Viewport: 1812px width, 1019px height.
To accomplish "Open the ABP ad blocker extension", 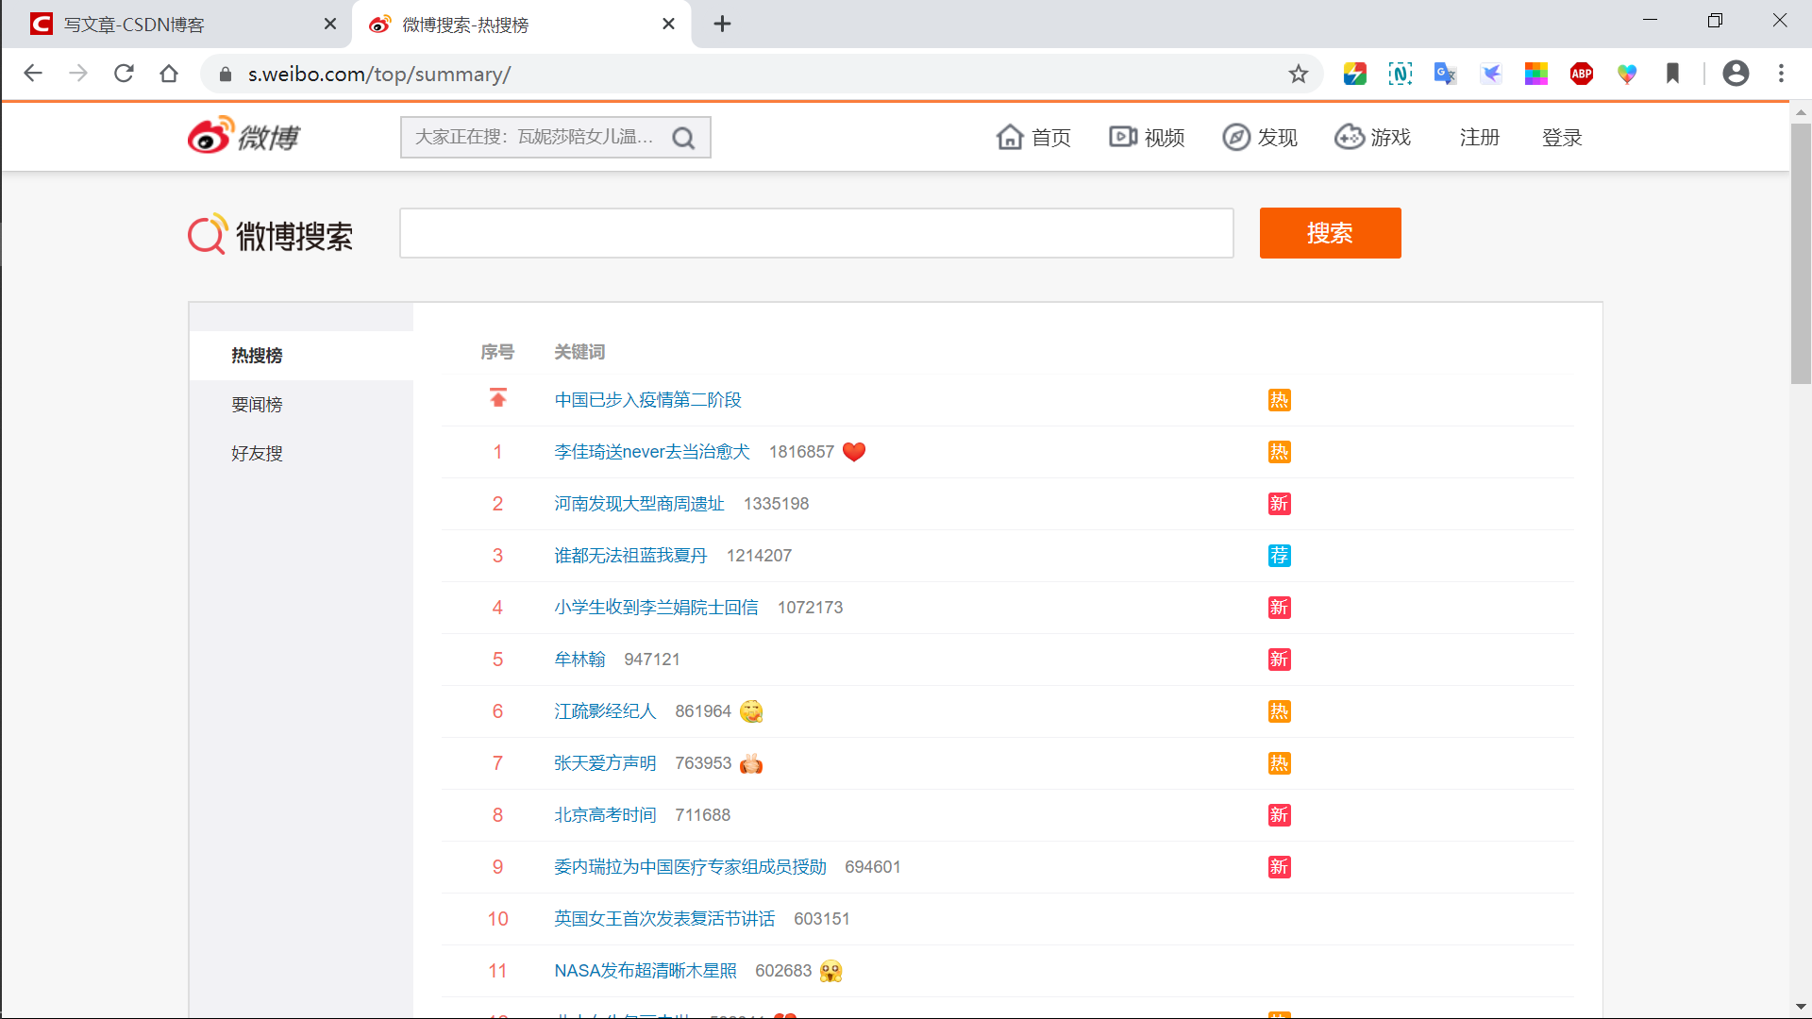I will (1582, 74).
